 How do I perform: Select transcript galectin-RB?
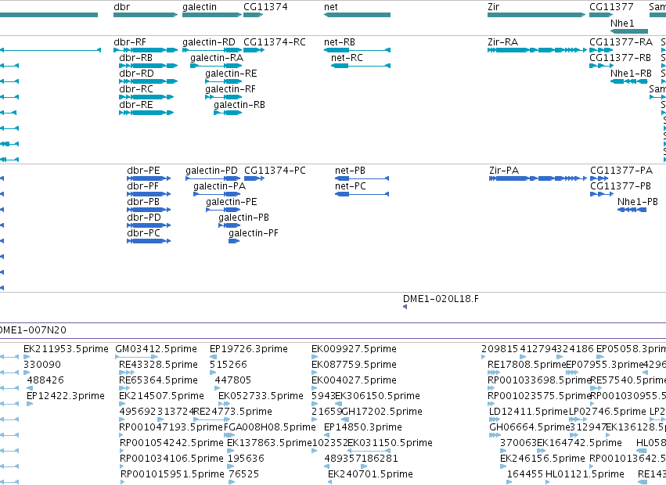tap(228, 113)
